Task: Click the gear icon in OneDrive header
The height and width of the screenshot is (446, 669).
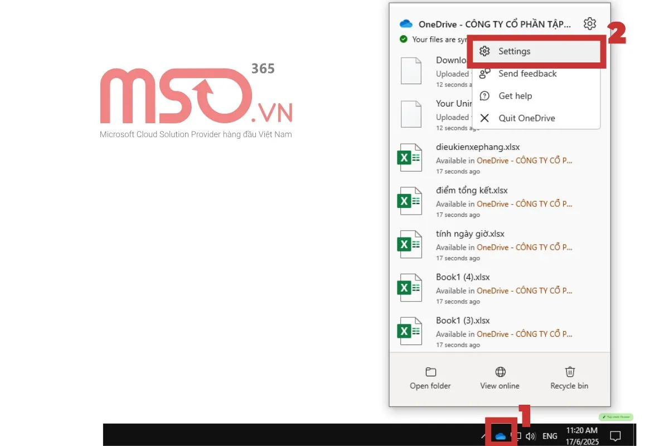Action: [x=589, y=24]
